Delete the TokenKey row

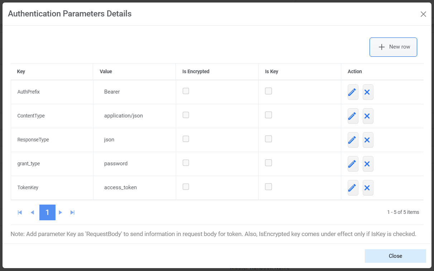(x=368, y=187)
